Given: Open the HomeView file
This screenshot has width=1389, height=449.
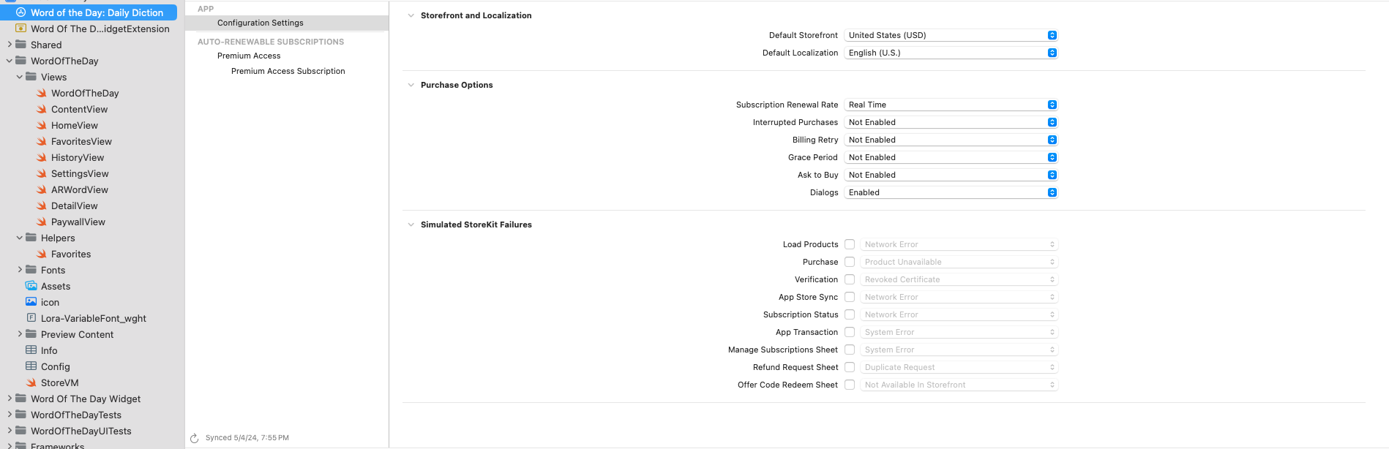Looking at the screenshot, I should pyautogui.click(x=74, y=126).
